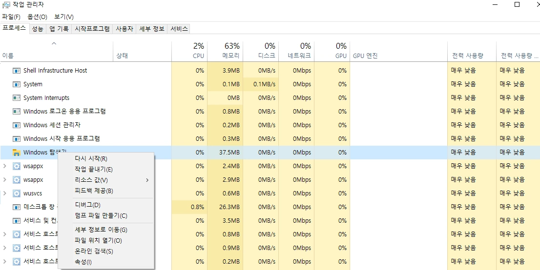The height and width of the screenshot is (270, 540).
Task: Select the 프로세스 tab
Action: tap(15, 28)
